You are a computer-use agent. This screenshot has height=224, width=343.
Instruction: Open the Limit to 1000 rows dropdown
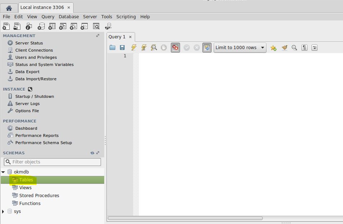(240, 47)
